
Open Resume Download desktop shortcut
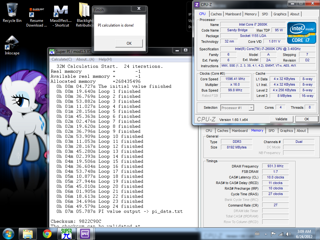pyautogui.click(x=37, y=17)
